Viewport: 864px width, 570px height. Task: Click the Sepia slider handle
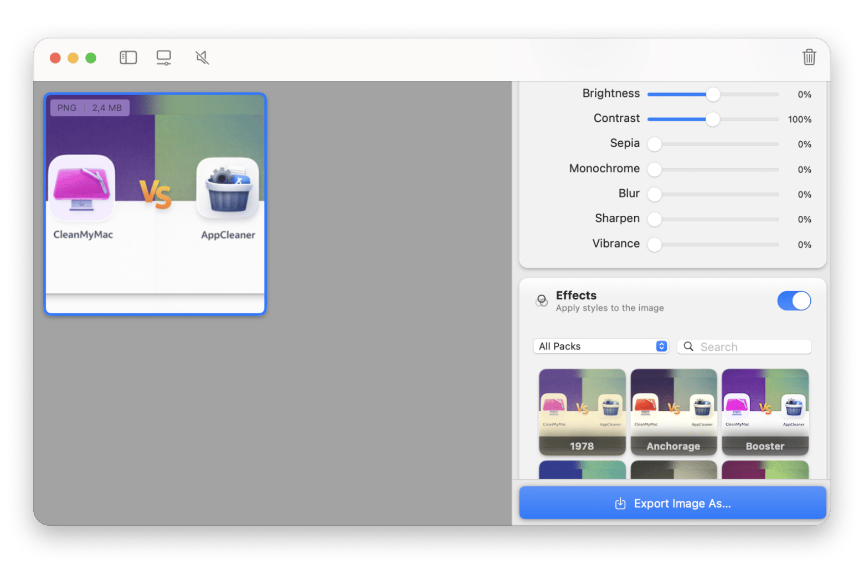coord(655,144)
